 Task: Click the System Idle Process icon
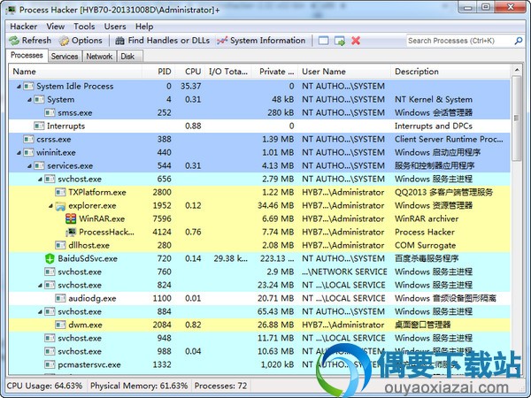point(28,86)
